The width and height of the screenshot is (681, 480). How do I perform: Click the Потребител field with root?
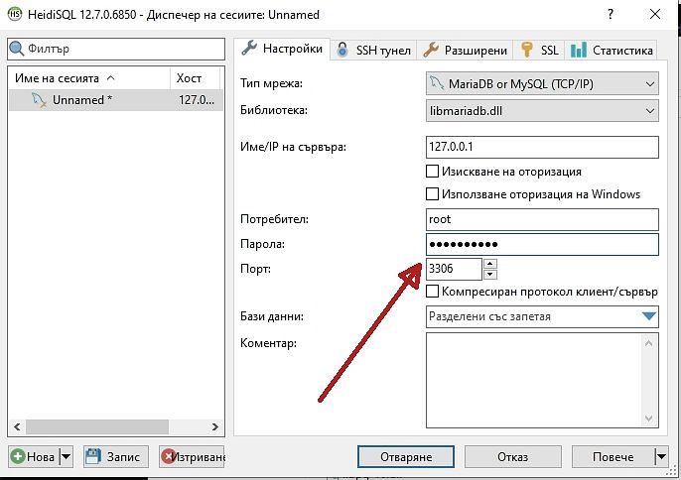pos(542,219)
